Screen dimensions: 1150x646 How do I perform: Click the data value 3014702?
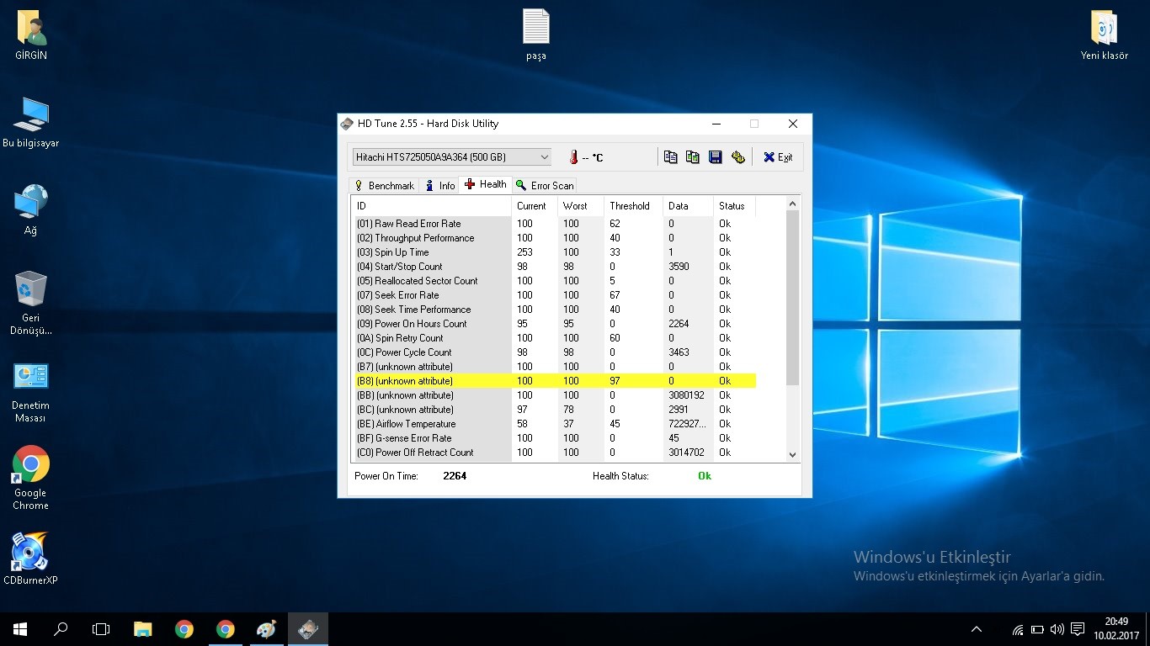point(686,453)
